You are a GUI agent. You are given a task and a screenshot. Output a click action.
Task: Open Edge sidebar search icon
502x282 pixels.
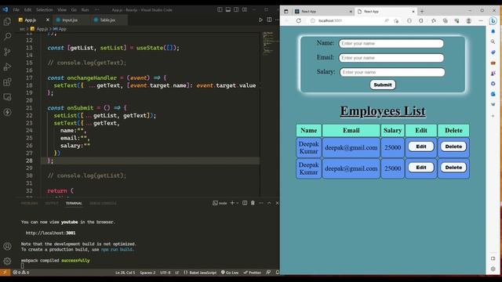[x=493, y=42]
